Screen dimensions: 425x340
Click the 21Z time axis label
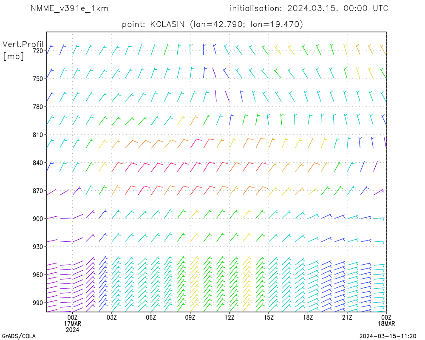(x=347, y=317)
